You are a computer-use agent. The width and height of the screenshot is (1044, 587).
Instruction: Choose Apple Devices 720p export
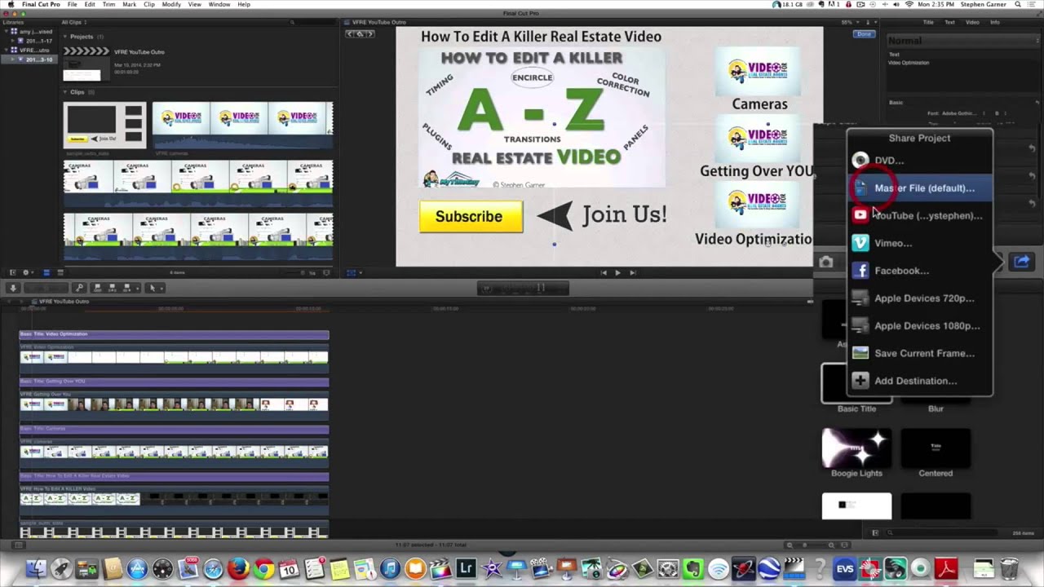click(919, 298)
